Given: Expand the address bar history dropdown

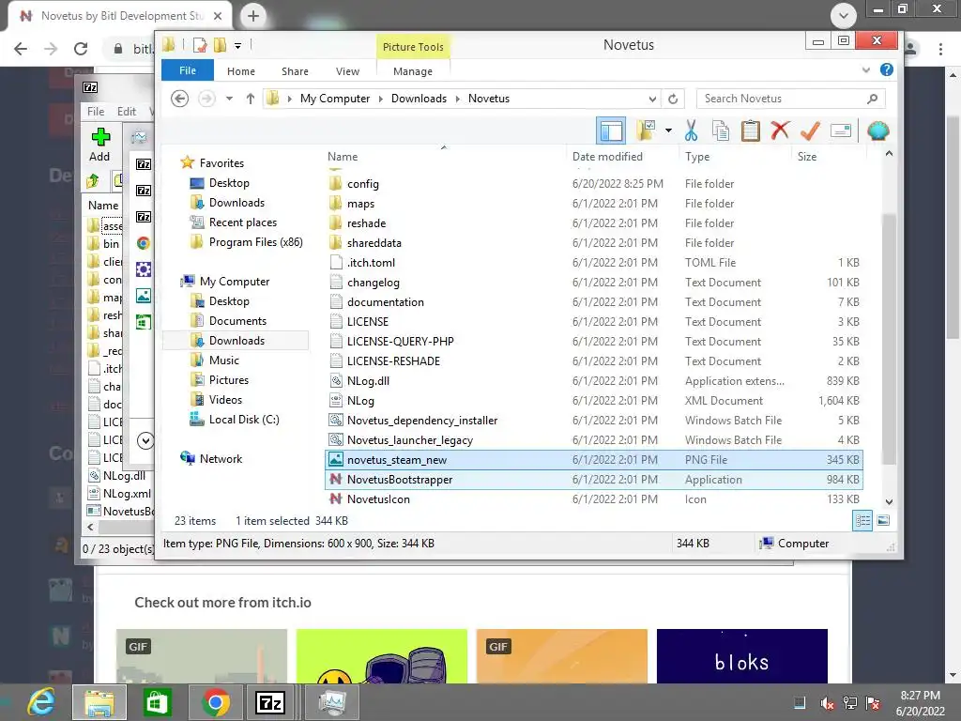Looking at the screenshot, I should [652, 99].
